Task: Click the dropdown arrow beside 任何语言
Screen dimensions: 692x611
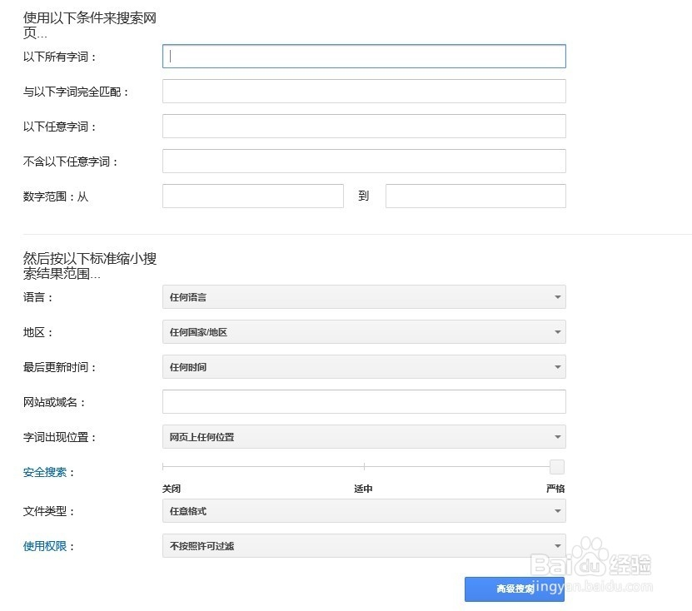Action: pos(556,296)
